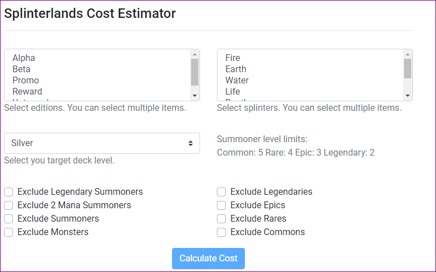Image resolution: width=436 pixels, height=272 pixels.
Task: Click editions list scroll up arrow
Action: (194, 54)
